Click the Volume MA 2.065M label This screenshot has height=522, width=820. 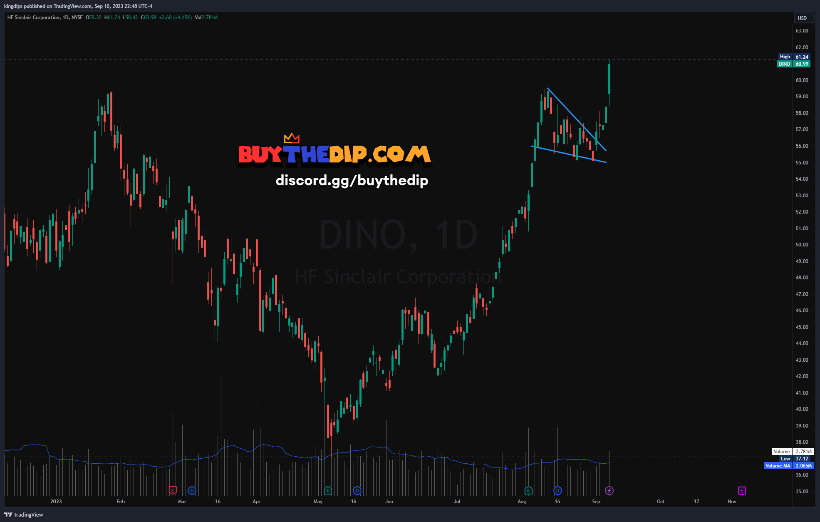click(x=789, y=465)
